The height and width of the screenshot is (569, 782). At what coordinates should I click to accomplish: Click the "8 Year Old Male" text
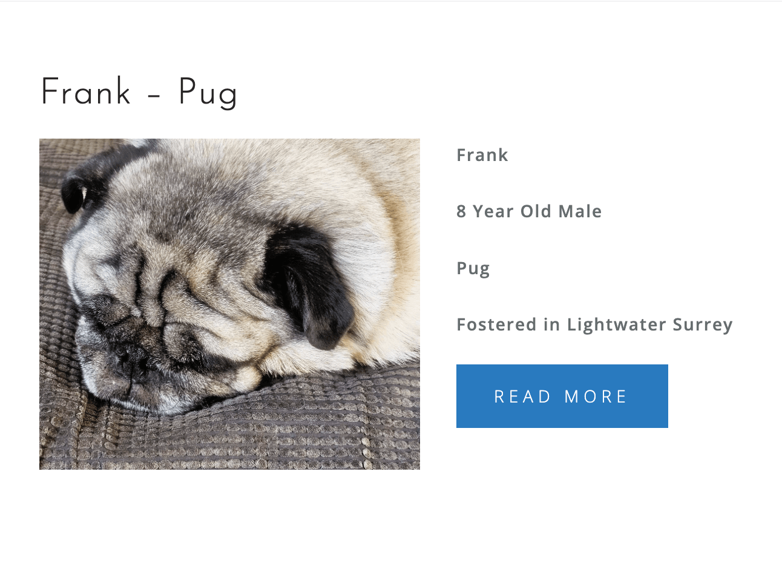[x=529, y=211]
